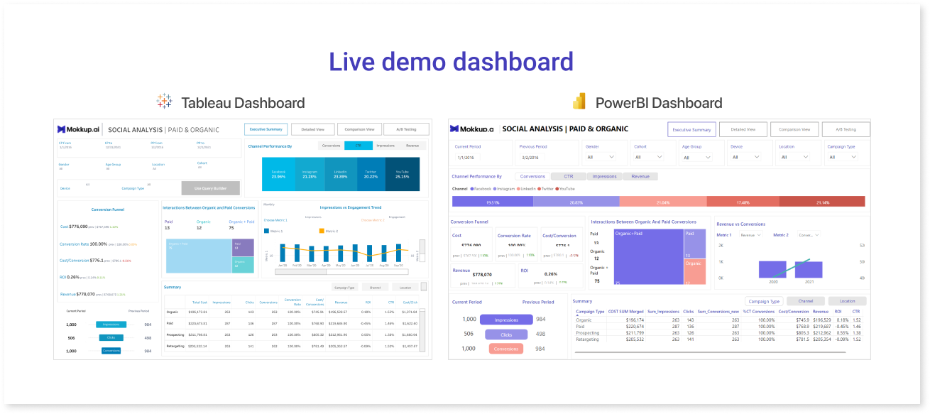Click Channel button in PowerBI Summary
The image size is (930, 414).
805,301
